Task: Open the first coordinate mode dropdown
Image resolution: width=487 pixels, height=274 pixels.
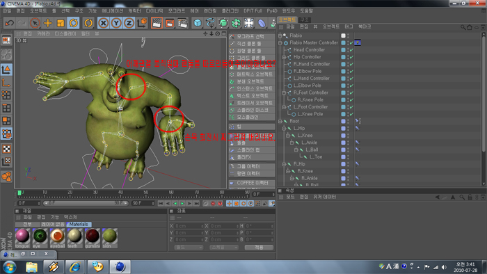Action: point(189,248)
